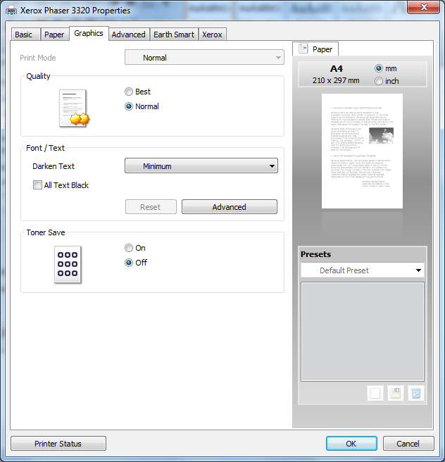Click the Advanced button in Font / Text
The width and height of the screenshot is (445, 462).
click(x=230, y=207)
